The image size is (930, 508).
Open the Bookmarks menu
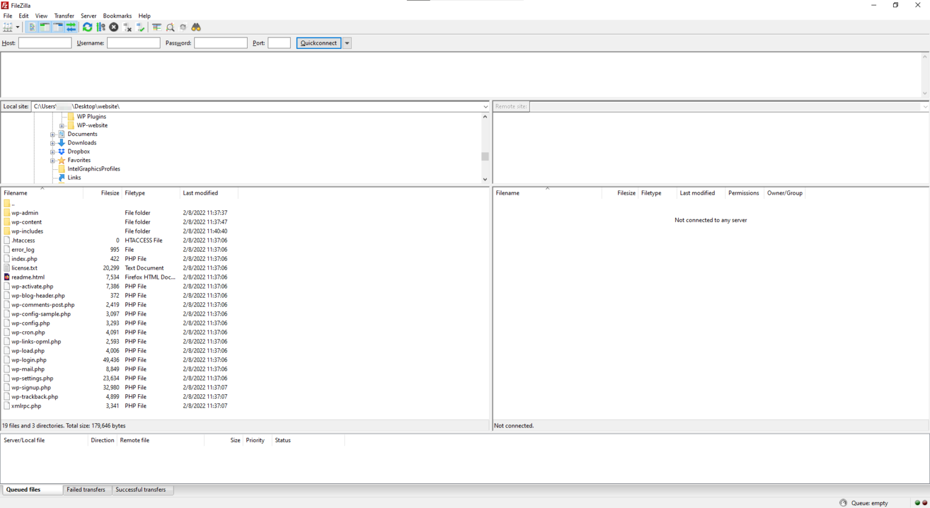click(117, 16)
